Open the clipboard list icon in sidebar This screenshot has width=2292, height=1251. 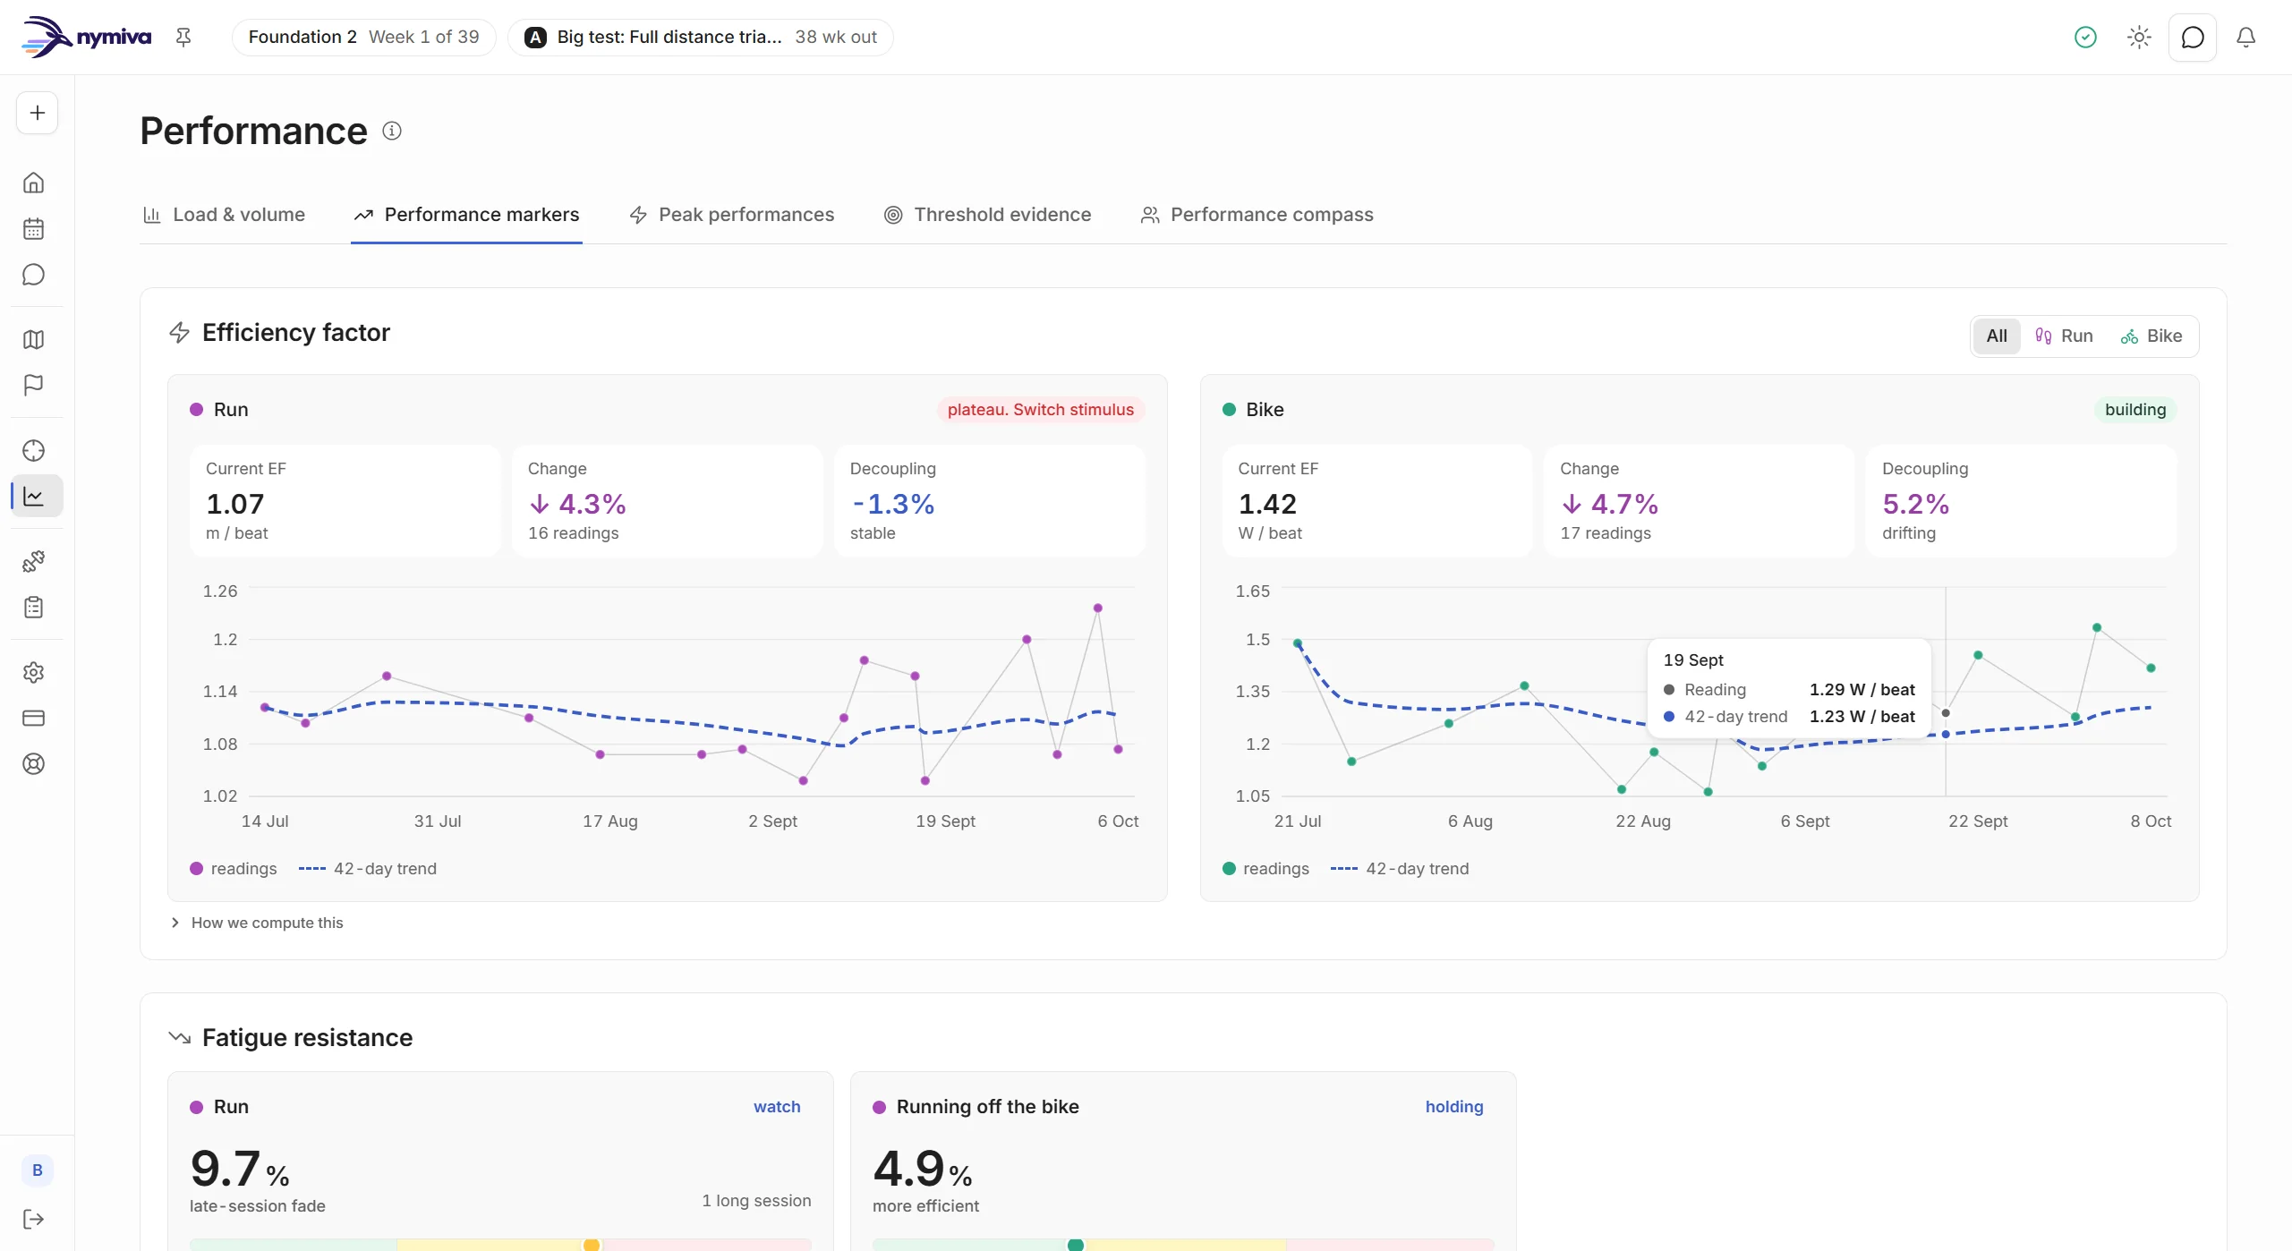(33, 608)
